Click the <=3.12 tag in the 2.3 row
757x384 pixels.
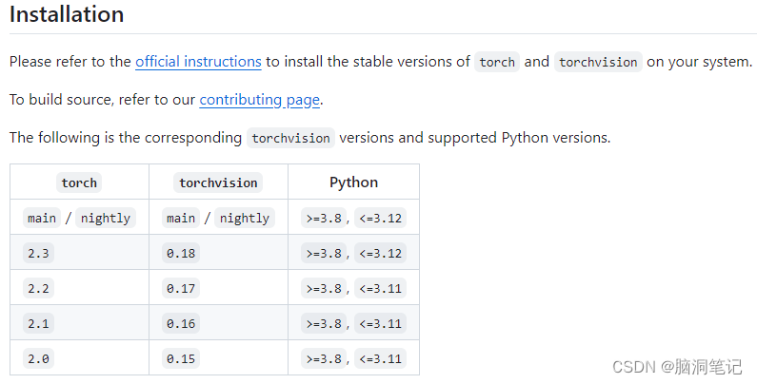pos(381,253)
